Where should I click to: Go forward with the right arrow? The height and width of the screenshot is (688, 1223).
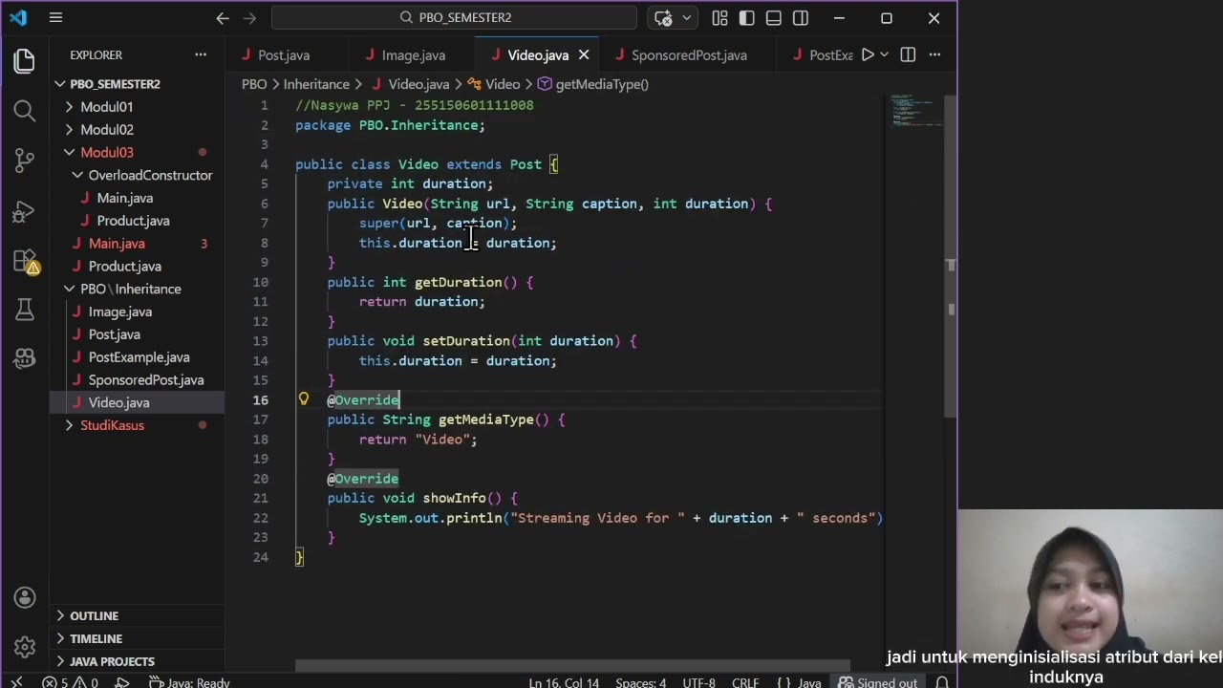[250, 17]
